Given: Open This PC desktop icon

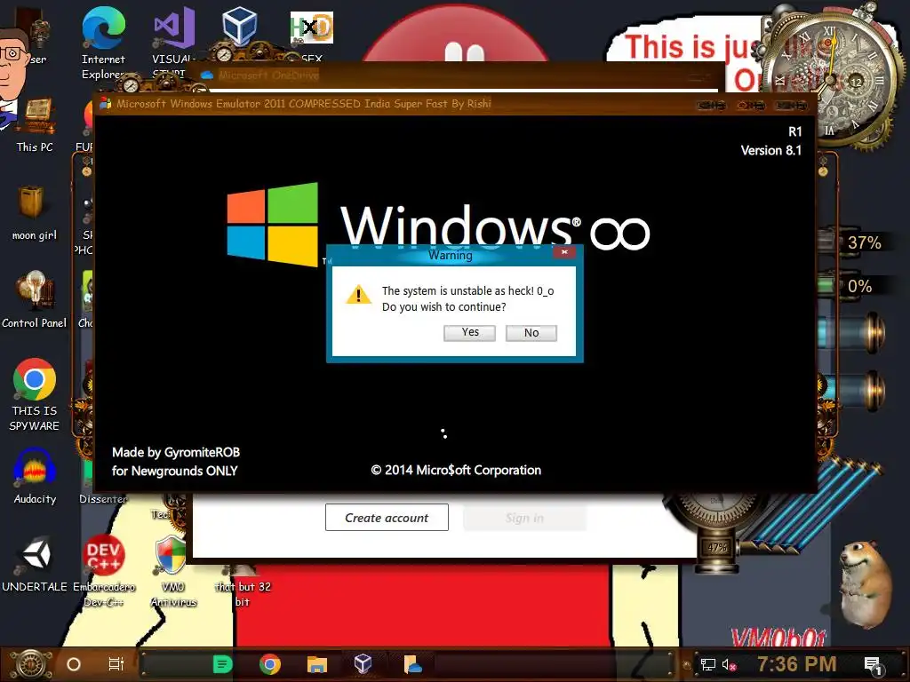Looking at the screenshot, I should coord(35,124).
